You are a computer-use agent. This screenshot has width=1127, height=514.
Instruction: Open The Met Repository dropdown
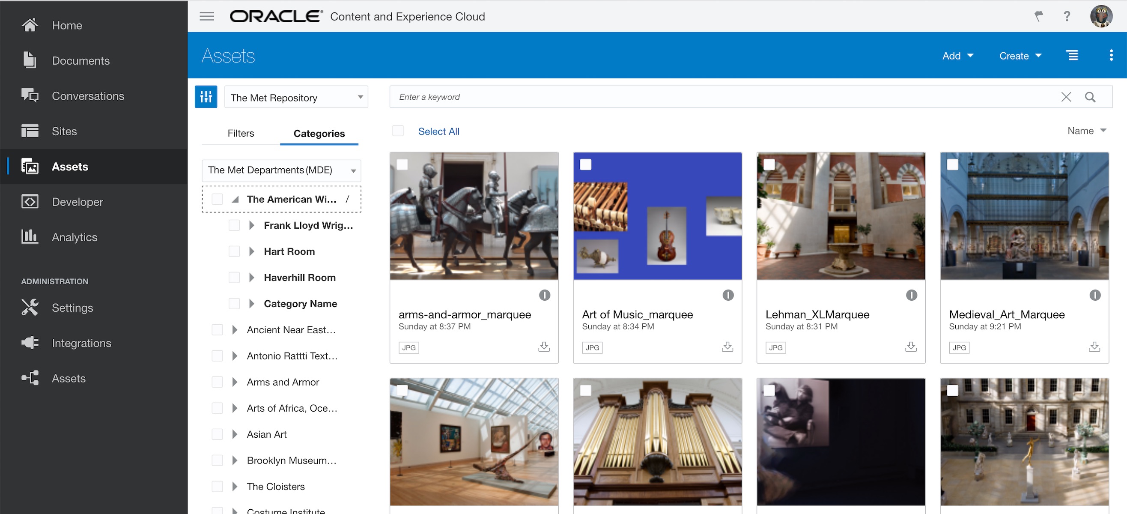click(296, 97)
